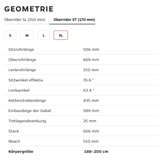Choose frame size S
166x162 pixels.
pos(10,35)
